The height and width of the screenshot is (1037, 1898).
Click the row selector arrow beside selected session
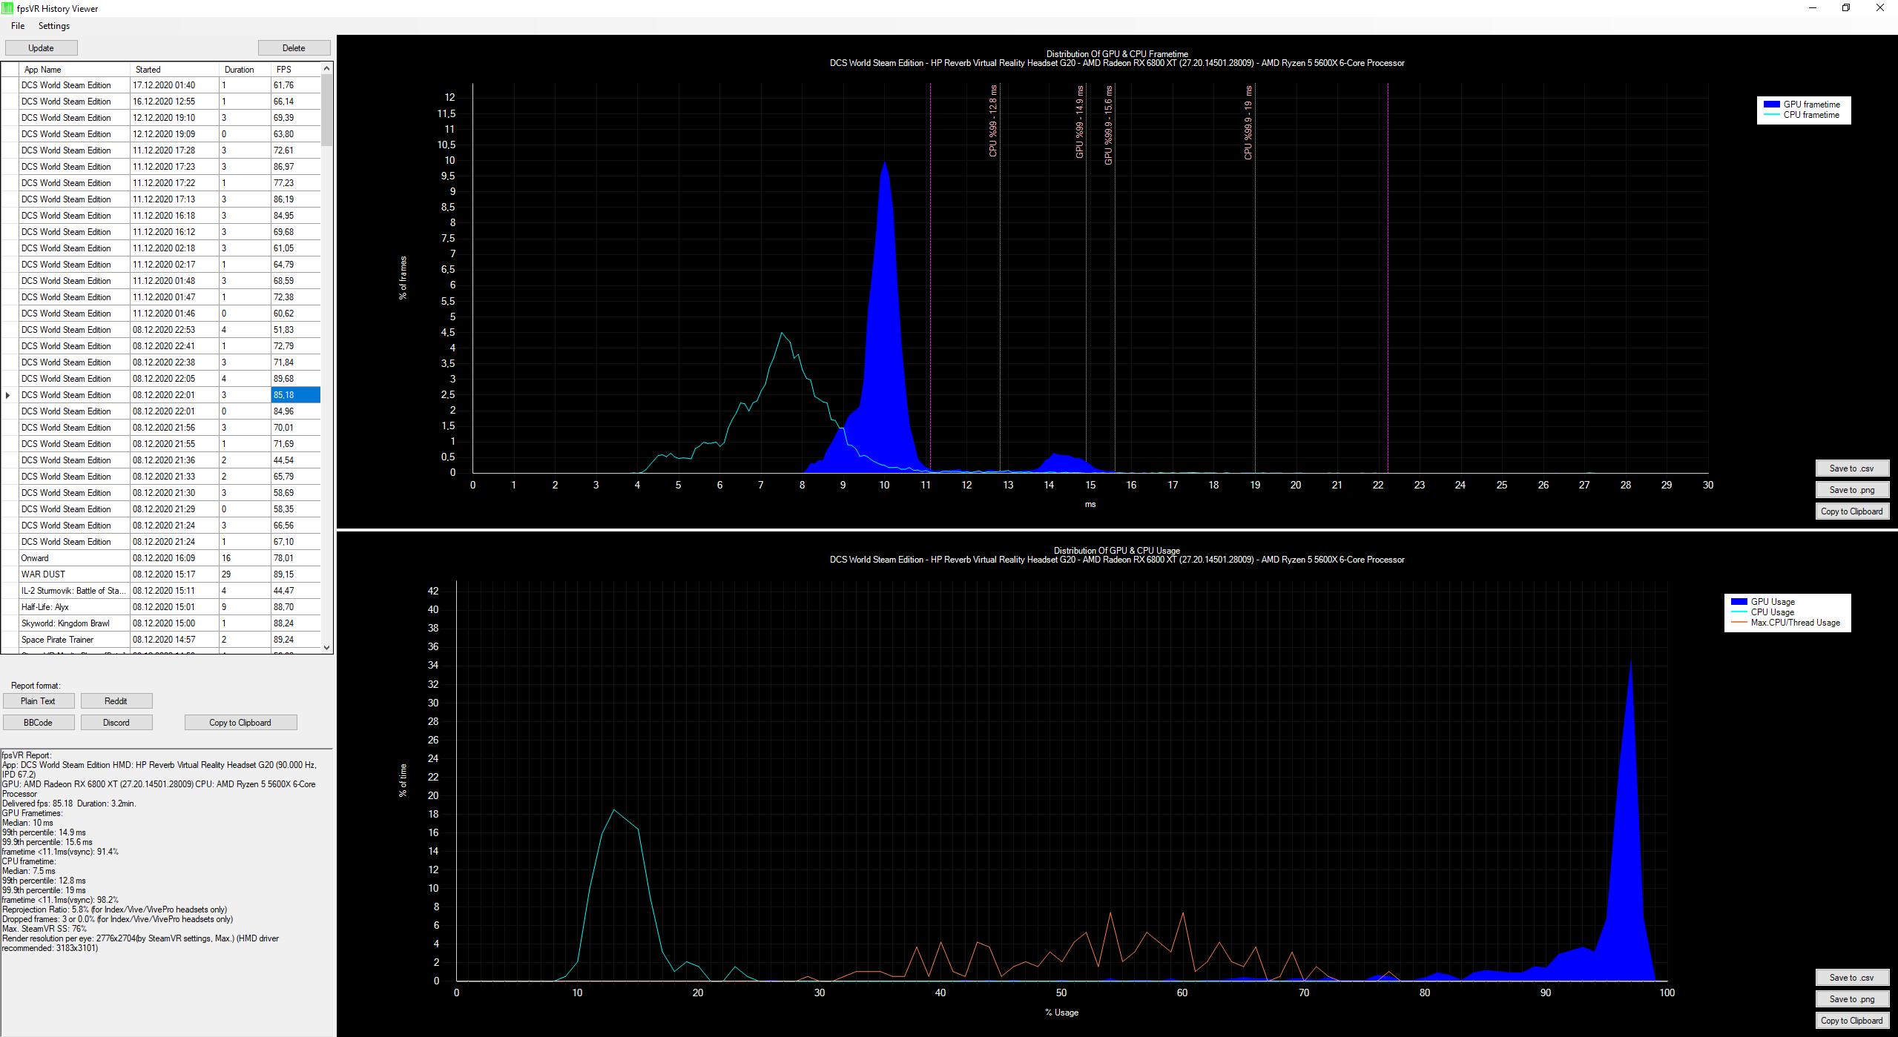(x=8, y=395)
